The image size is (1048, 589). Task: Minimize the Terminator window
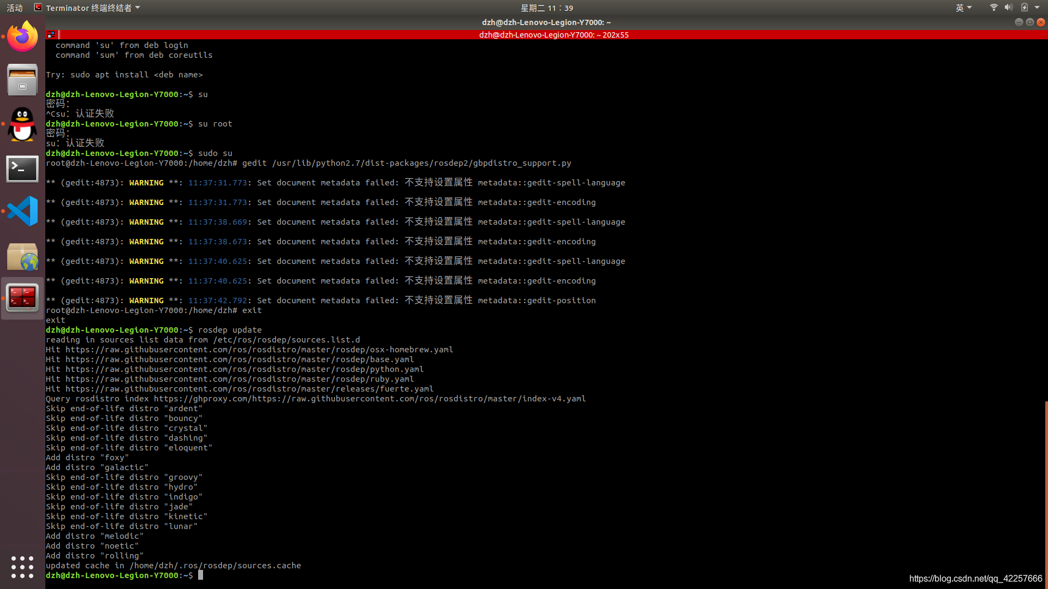(x=1019, y=22)
